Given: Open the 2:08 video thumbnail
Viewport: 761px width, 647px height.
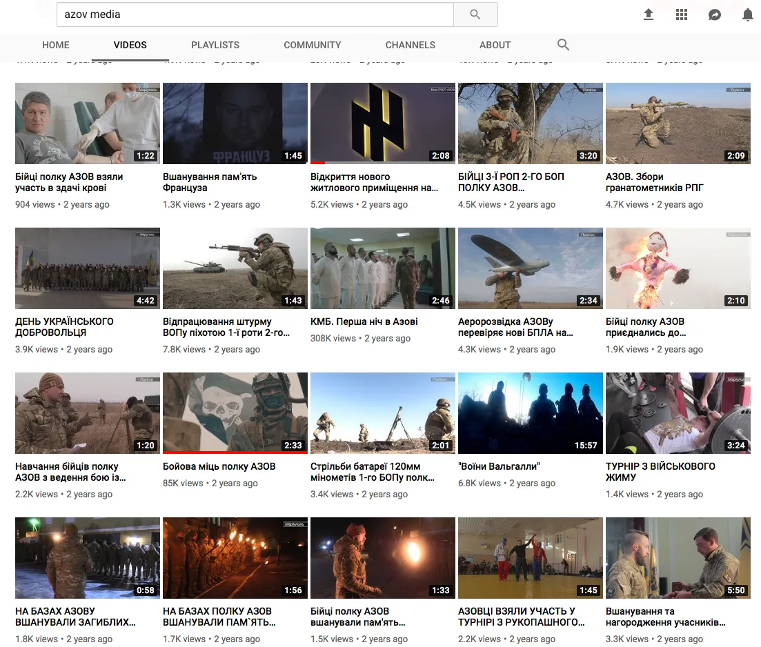Looking at the screenshot, I should 383,123.
